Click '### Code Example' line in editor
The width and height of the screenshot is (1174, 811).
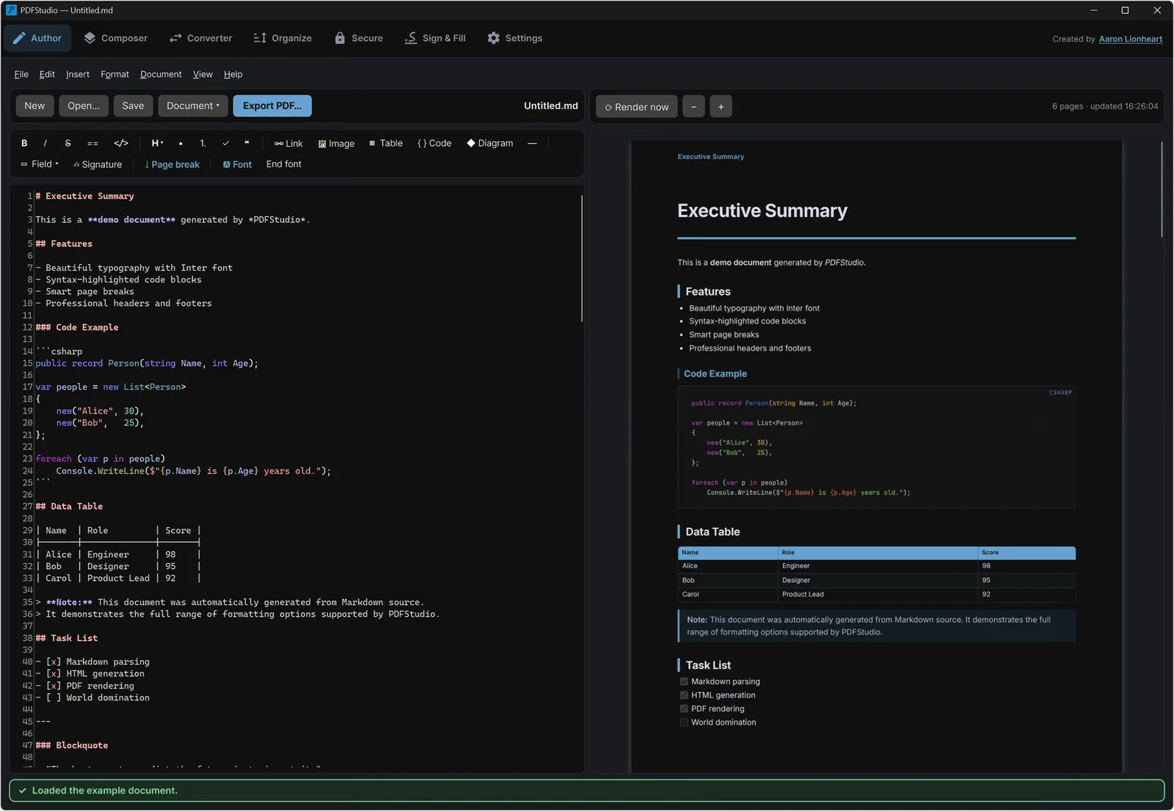coord(77,327)
